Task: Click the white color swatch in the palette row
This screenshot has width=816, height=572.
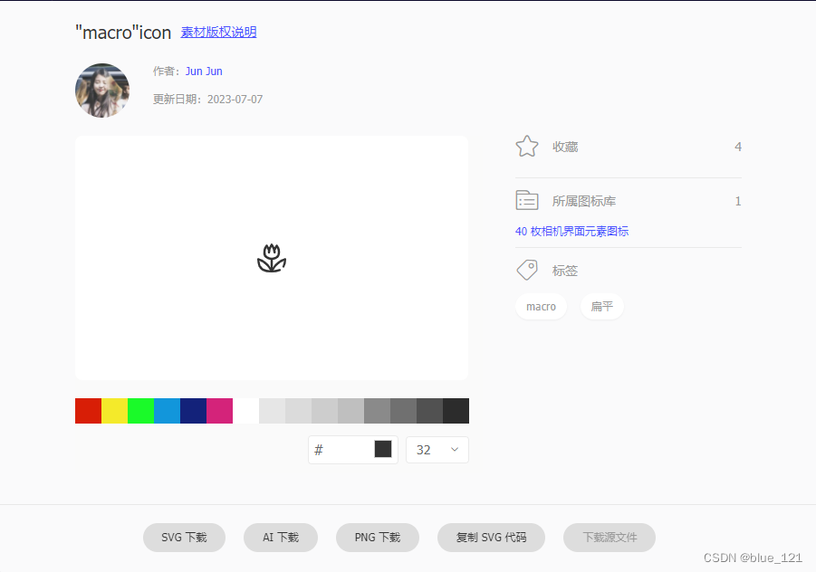Action: click(245, 410)
